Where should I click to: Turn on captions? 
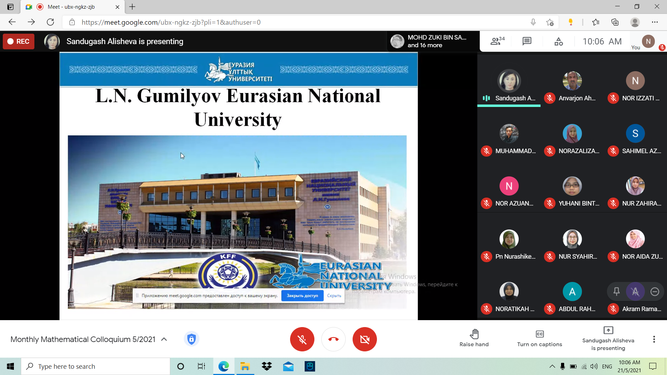pyautogui.click(x=540, y=338)
